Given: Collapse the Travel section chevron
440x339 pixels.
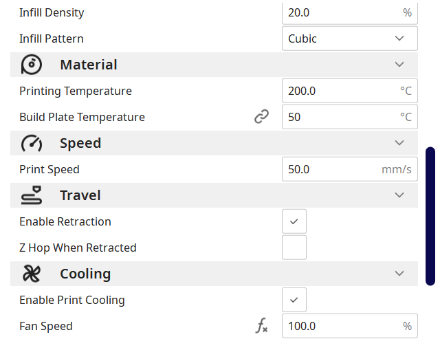Looking at the screenshot, I should tap(399, 195).
